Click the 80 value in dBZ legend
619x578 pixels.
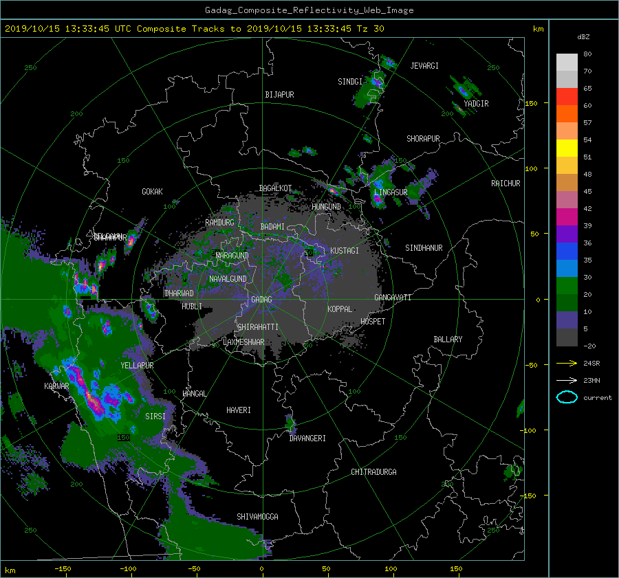tap(588, 54)
